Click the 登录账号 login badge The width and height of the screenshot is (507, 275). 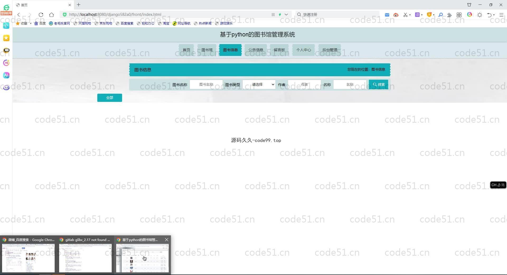click(x=6, y=13)
